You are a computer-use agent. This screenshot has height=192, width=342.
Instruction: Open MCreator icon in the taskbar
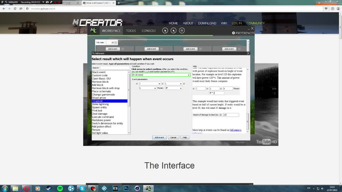[x=148, y=188]
